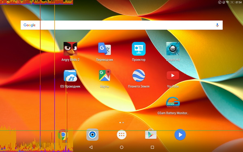Tap the Back navigation button
This screenshot has width=243, height=152.
[x=91, y=147]
